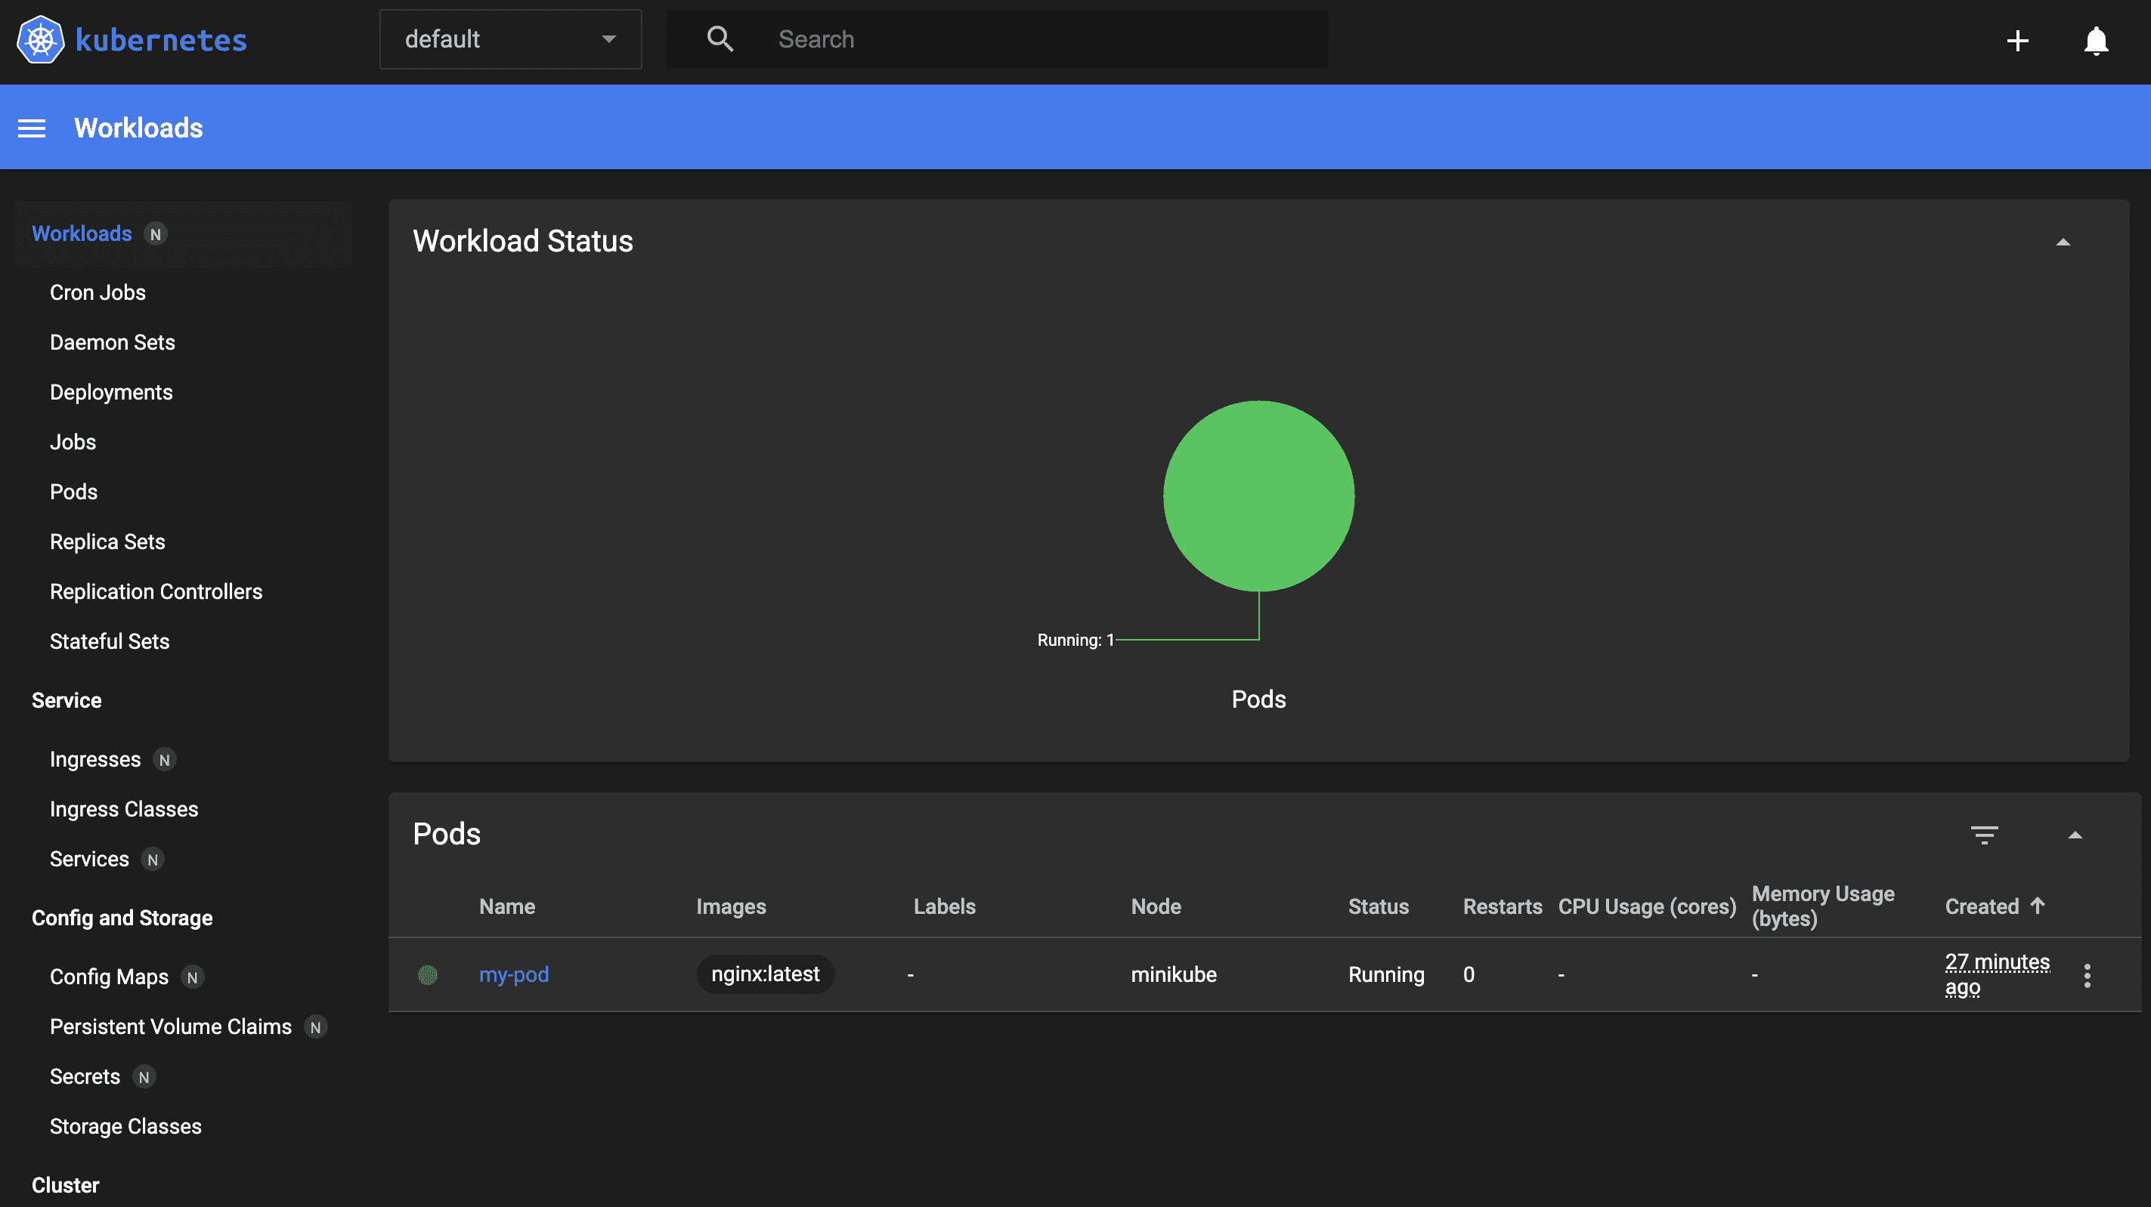
Task: Click the green Pods status pie chart
Action: 1258,497
